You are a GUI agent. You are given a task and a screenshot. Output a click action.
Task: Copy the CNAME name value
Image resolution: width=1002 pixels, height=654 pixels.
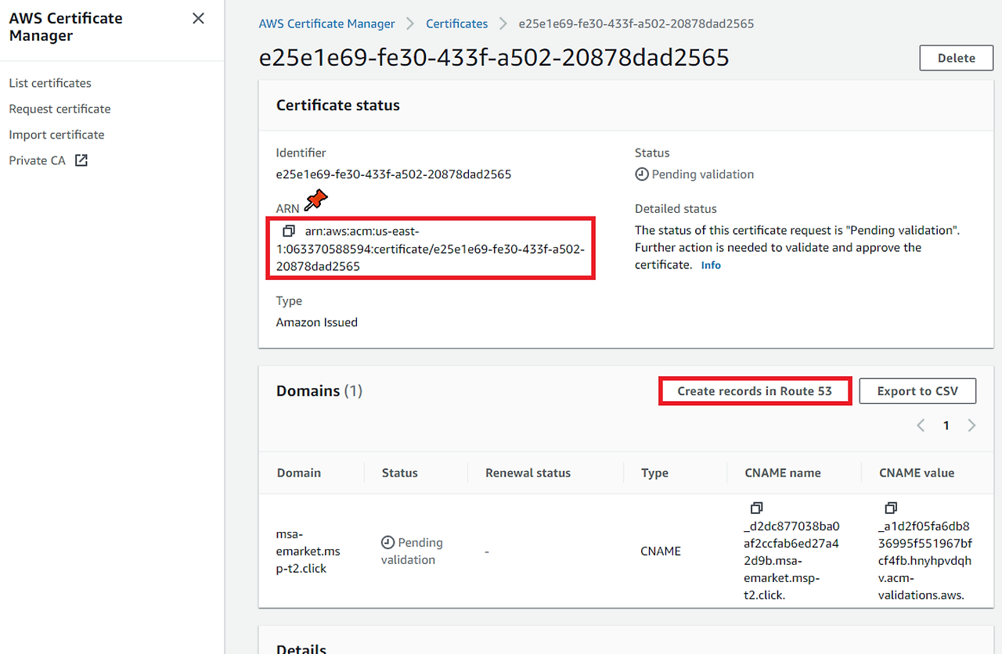[x=756, y=508]
